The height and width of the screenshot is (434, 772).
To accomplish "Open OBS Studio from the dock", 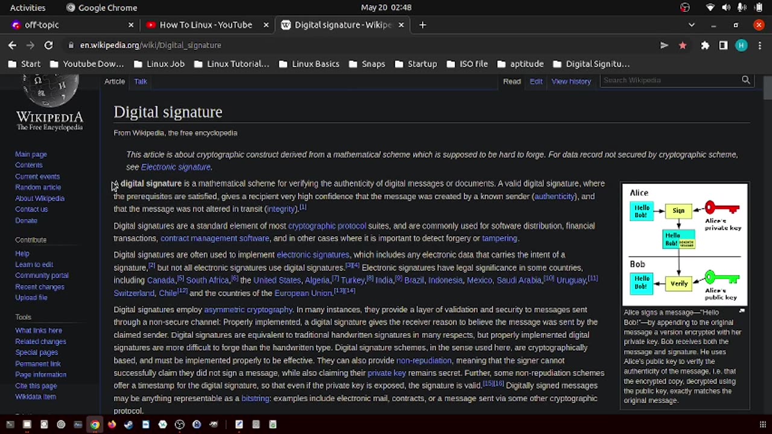I will point(179,424).
